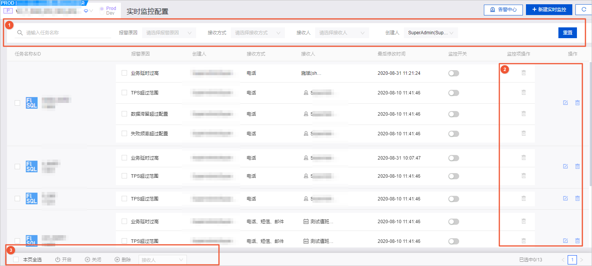Click the 接收方式 column header
Viewport: 592px width, 266px height.
(x=256, y=54)
